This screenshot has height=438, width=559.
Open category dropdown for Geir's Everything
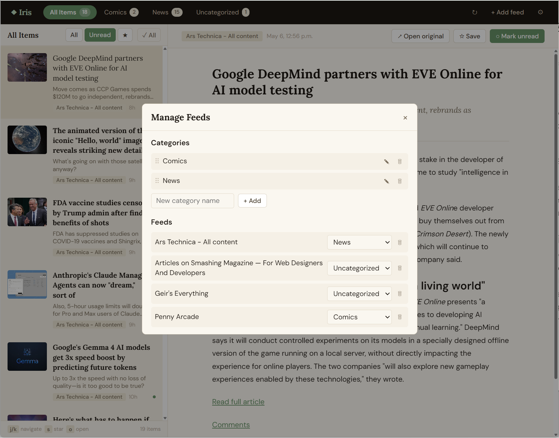pos(359,293)
